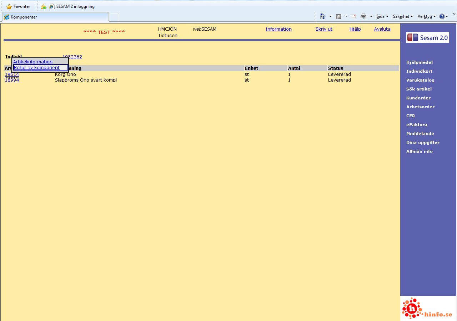
Task: Click the hinfo.se logo
Action: [428, 309]
